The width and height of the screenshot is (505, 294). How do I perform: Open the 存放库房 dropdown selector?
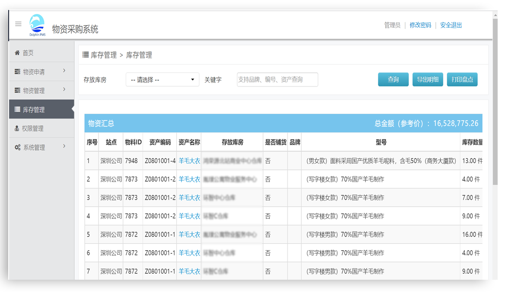click(x=163, y=80)
